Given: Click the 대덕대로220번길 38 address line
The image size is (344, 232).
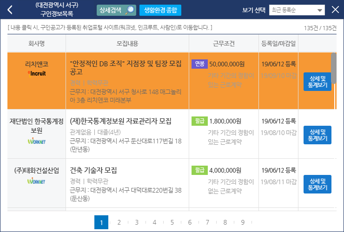Looking at the screenshot, I should 126,194.
